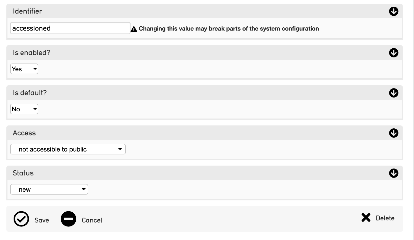Click in the Identifier text field
414x240 pixels.
click(70, 28)
